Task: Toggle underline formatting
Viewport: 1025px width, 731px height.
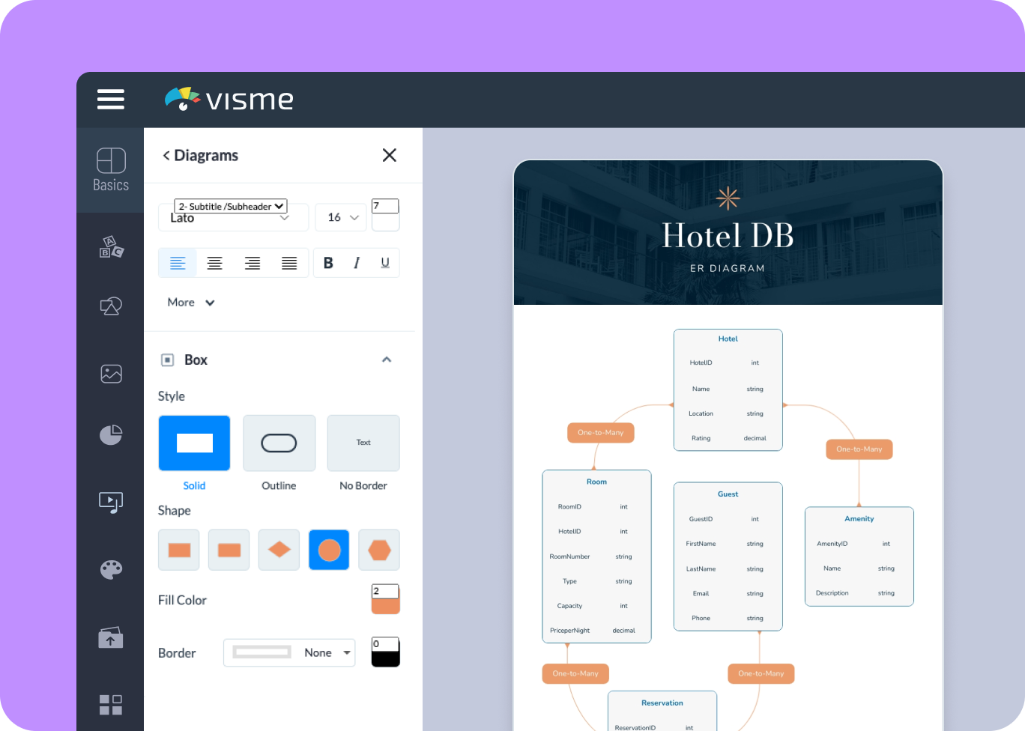Action: pyautogui.click(x=385, y=263)
